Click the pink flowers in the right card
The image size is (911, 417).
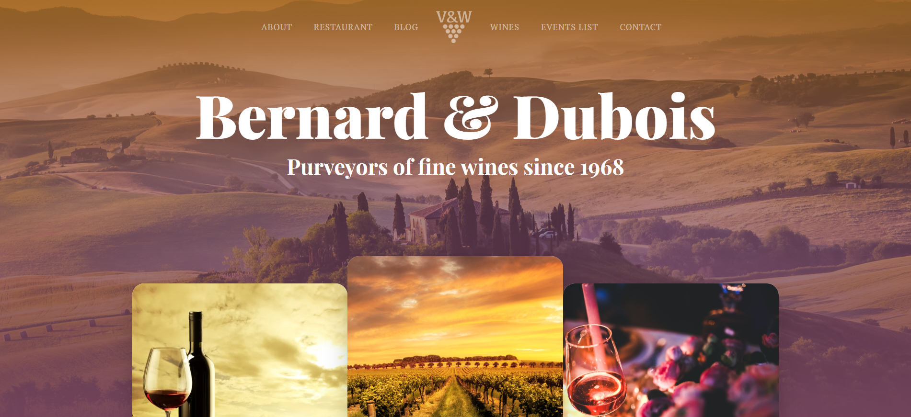pos(709,378)
